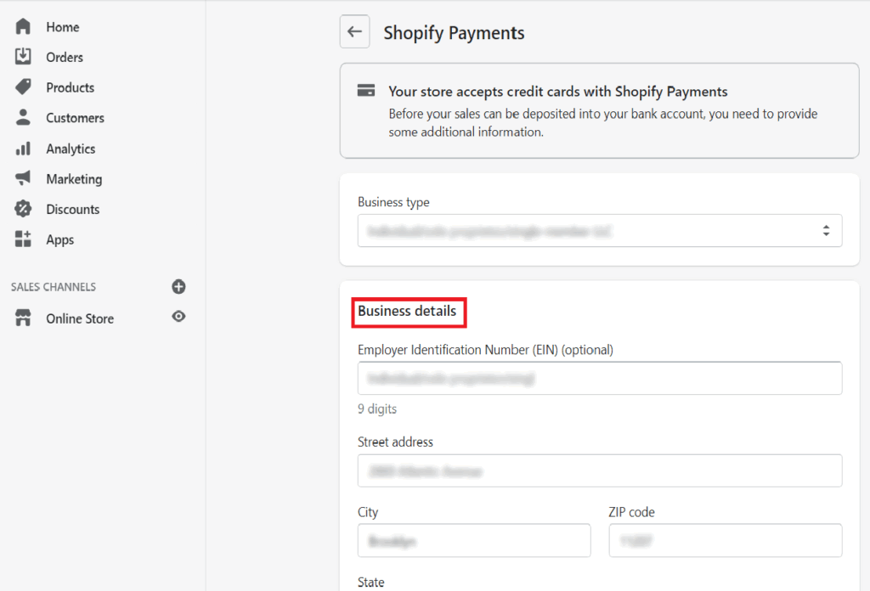Click the Discounts badge icon

click(23, 209)
